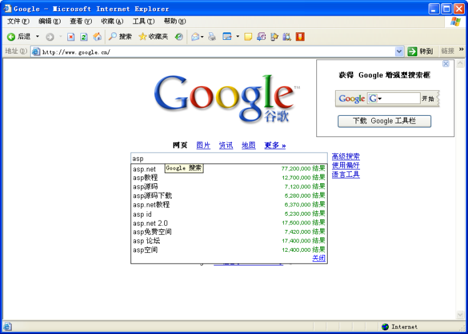Click the Mail envelope toolbar icon
The width and height of the screenshot is (468, 334).
click(x=195, y=37)
